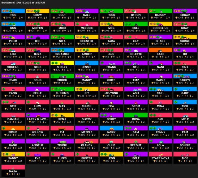Click the 8-Bit brawler portrait
198x178 pixels.
[x=187, y=90]
